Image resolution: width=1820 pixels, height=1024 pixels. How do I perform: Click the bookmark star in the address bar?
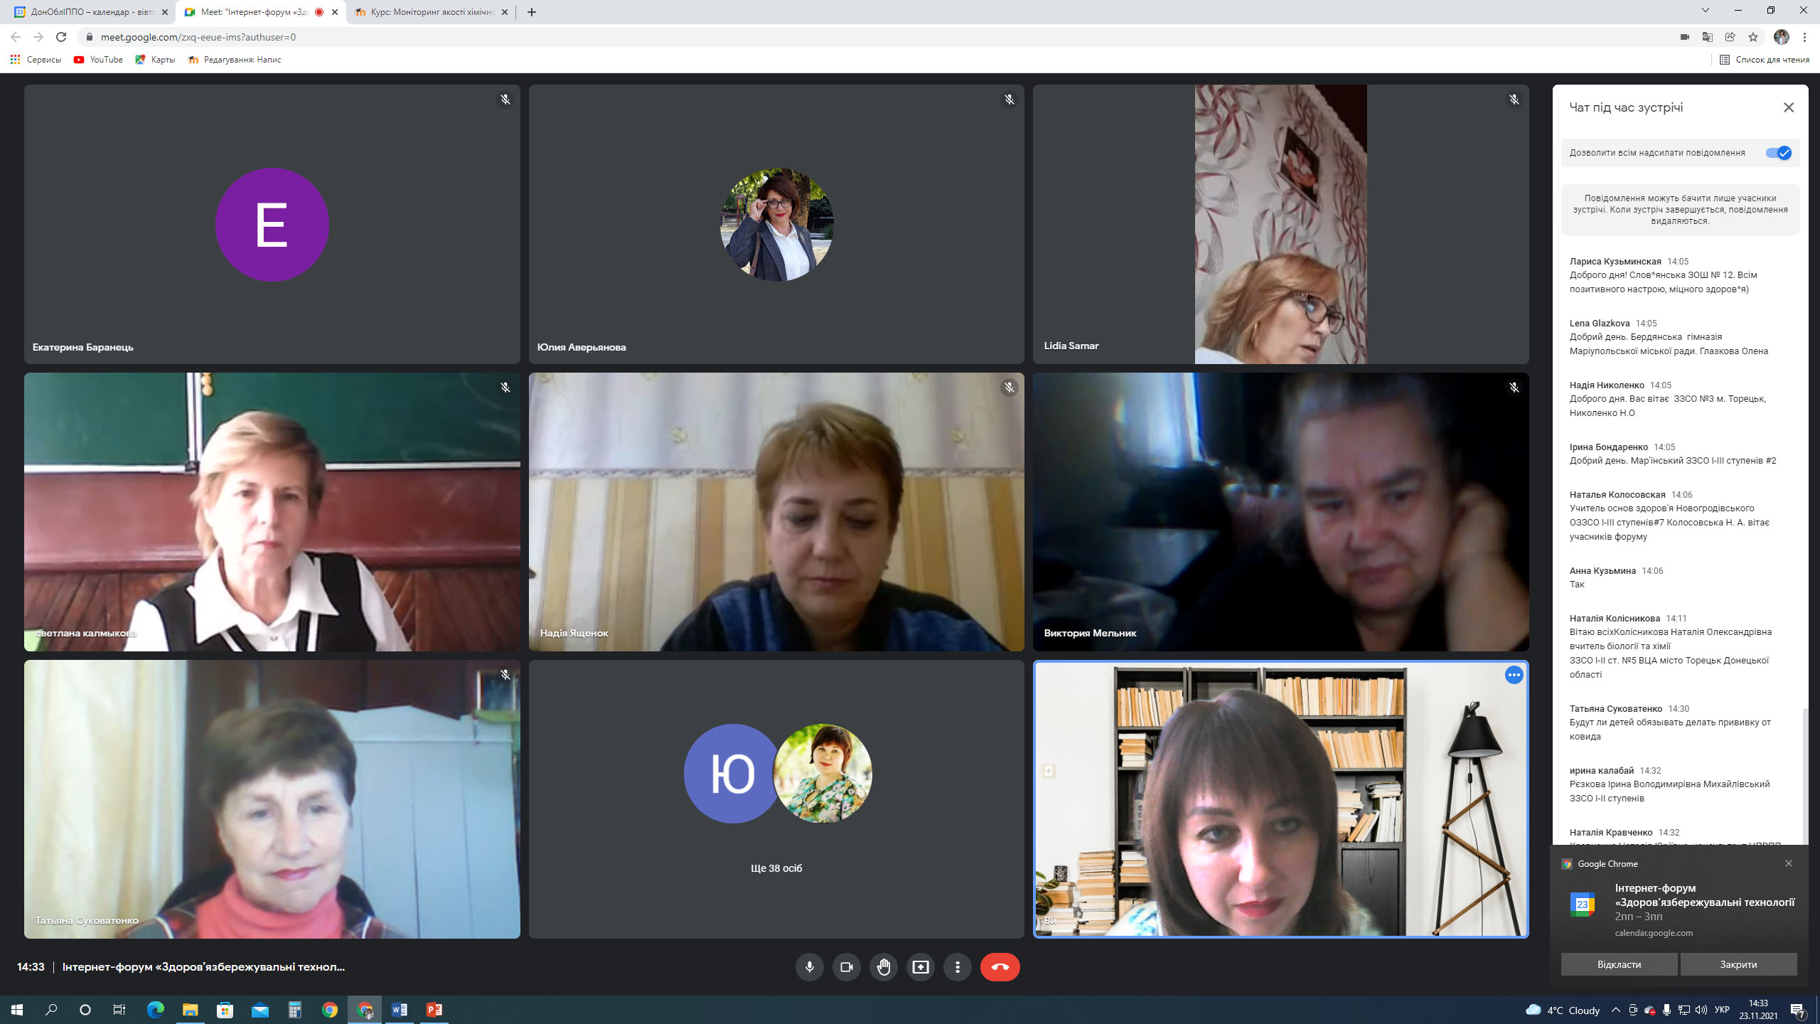point(1753,37)
